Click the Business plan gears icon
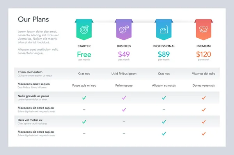Image resolution: width=234 pixels, height=155 pixels. pos(124,29)
